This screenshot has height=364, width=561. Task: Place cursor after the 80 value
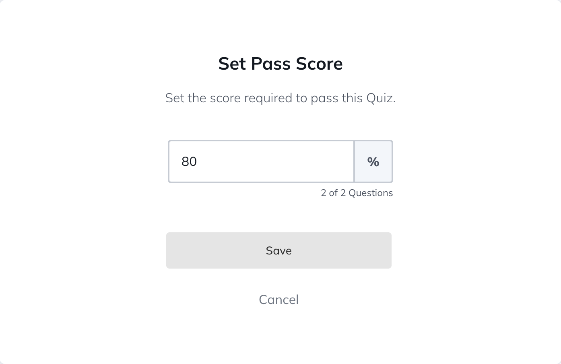click(198, 161)
